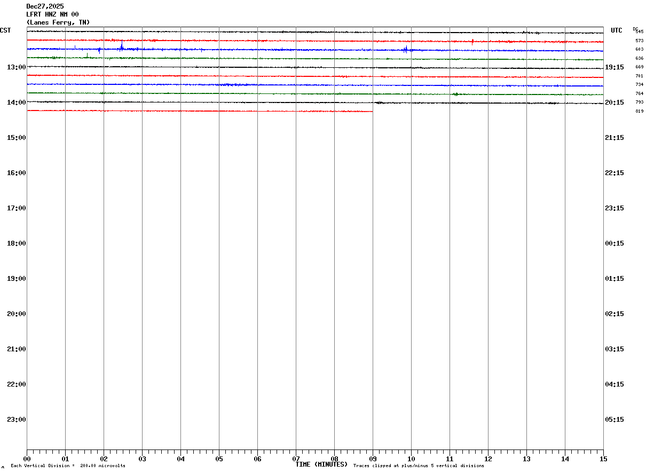
Task: Click the minute 02 axis label
Action: coord(104,459)
